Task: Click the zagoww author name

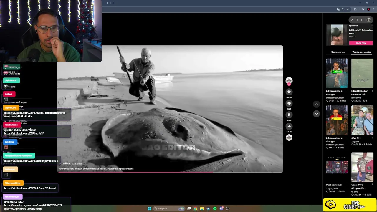Action: point(355,141)
